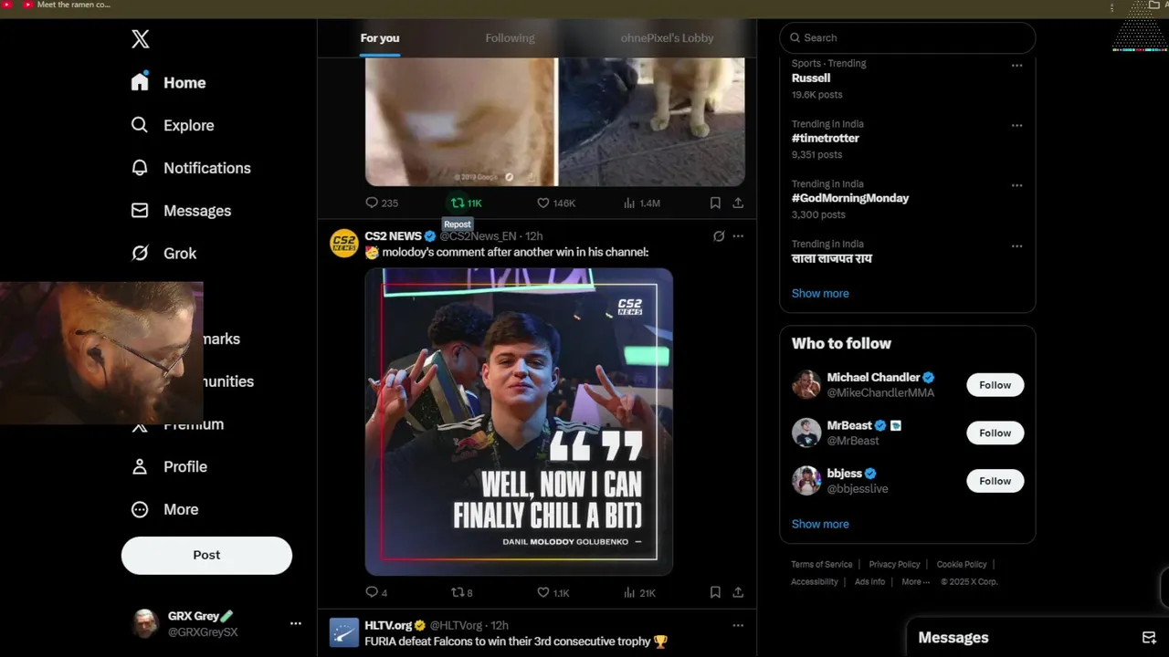Viewport: 1169px width, 657px height.
Task: Switch to ohnePixel's Lobby tab
Action: [x=667, y=37]
